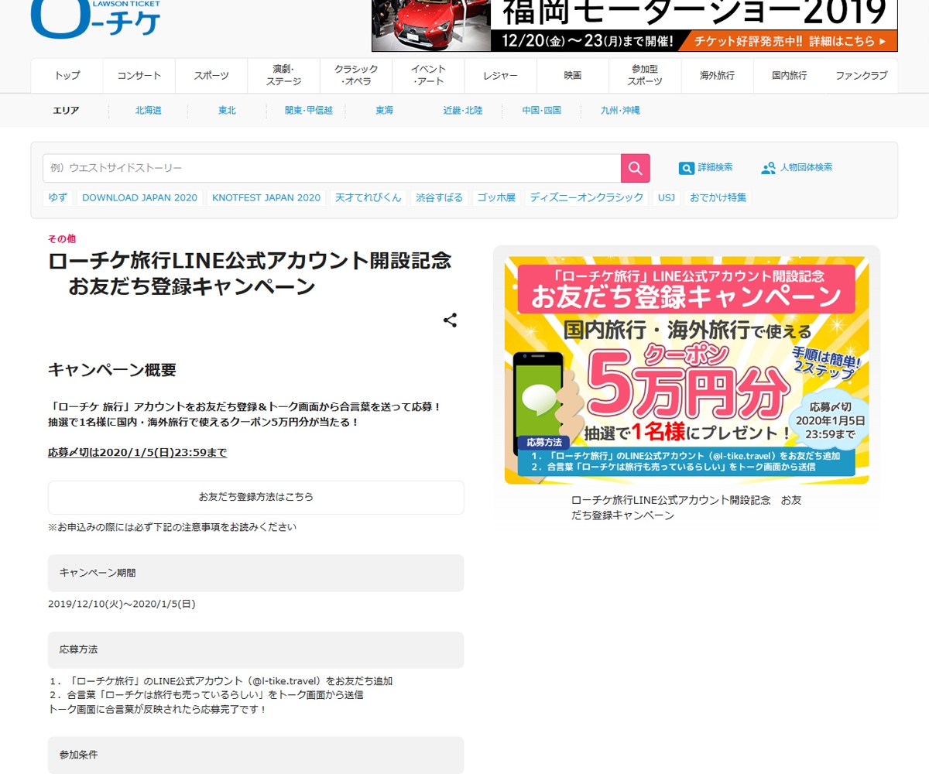Open the 演劇・ステージ menu tab
Viewport: 929px width, 774px height.
coord(283,76)
